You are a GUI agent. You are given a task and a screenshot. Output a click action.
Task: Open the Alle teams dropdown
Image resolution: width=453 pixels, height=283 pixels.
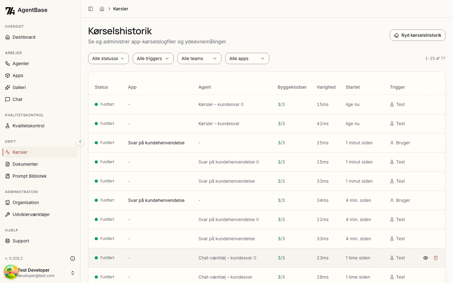point(199,58)
